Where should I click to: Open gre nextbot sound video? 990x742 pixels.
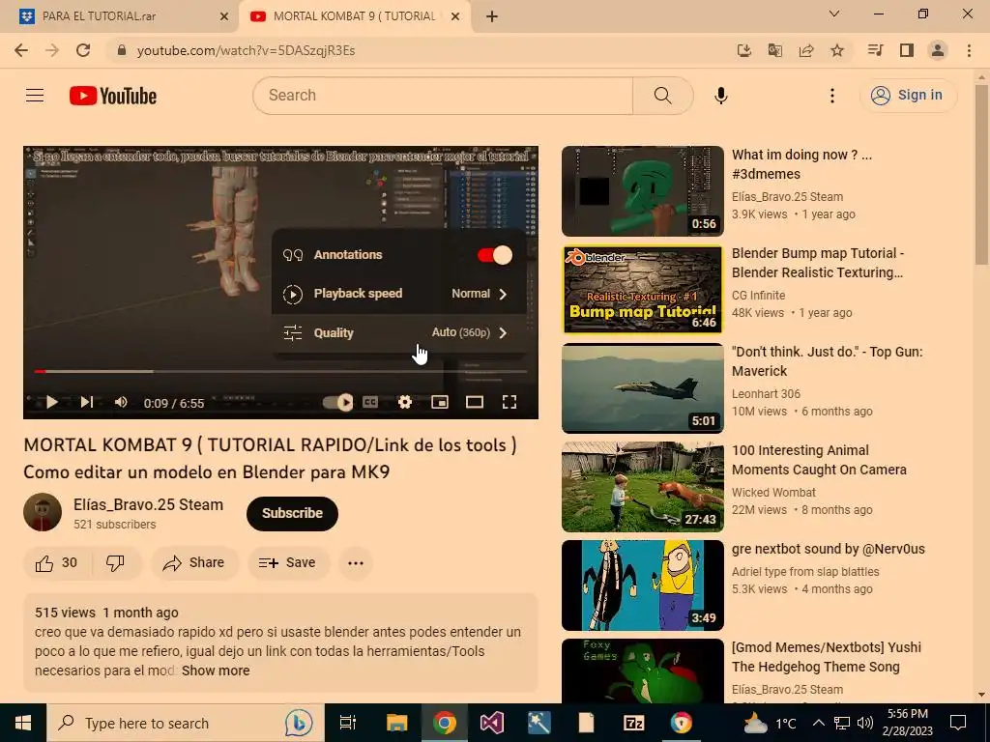[643, 585]
